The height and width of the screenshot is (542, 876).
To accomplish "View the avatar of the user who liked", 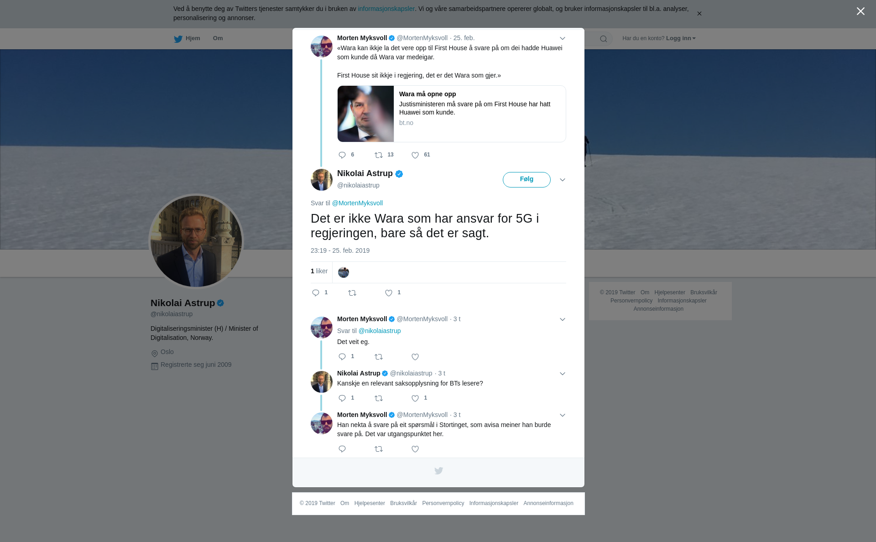I will click(344, 272).
